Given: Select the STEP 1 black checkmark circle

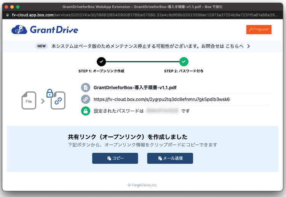Looking at the screenshot, I should pyautogui.click(x=101, y=62).
